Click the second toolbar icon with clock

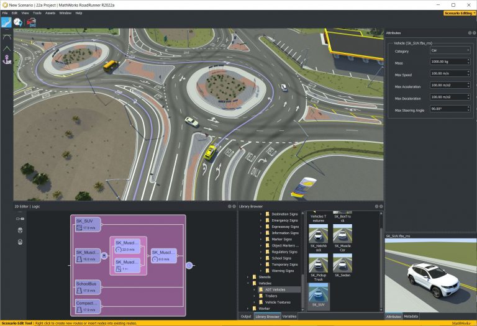point(18,22)
